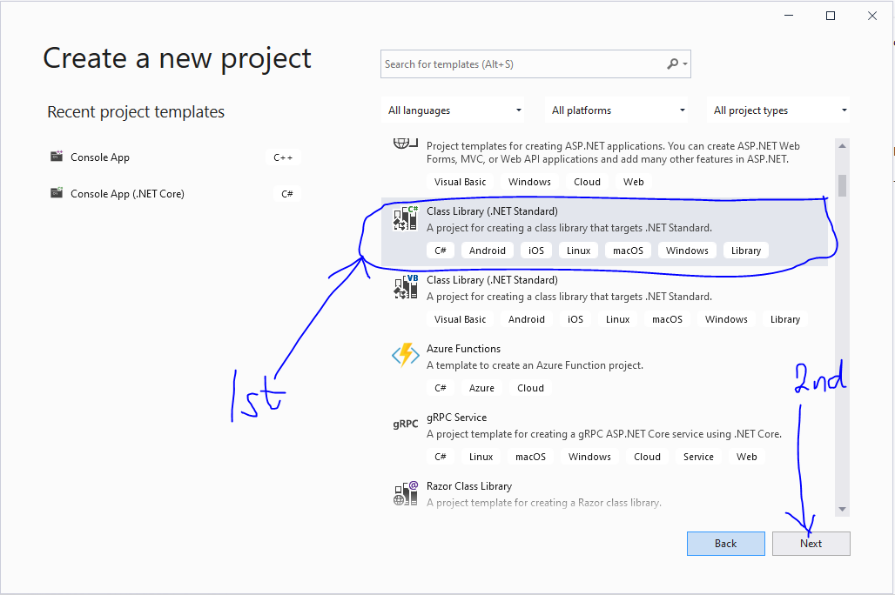Click the Visual Basic tag on VB Class Library
This screenshot has height=595, width=895.
460,319
